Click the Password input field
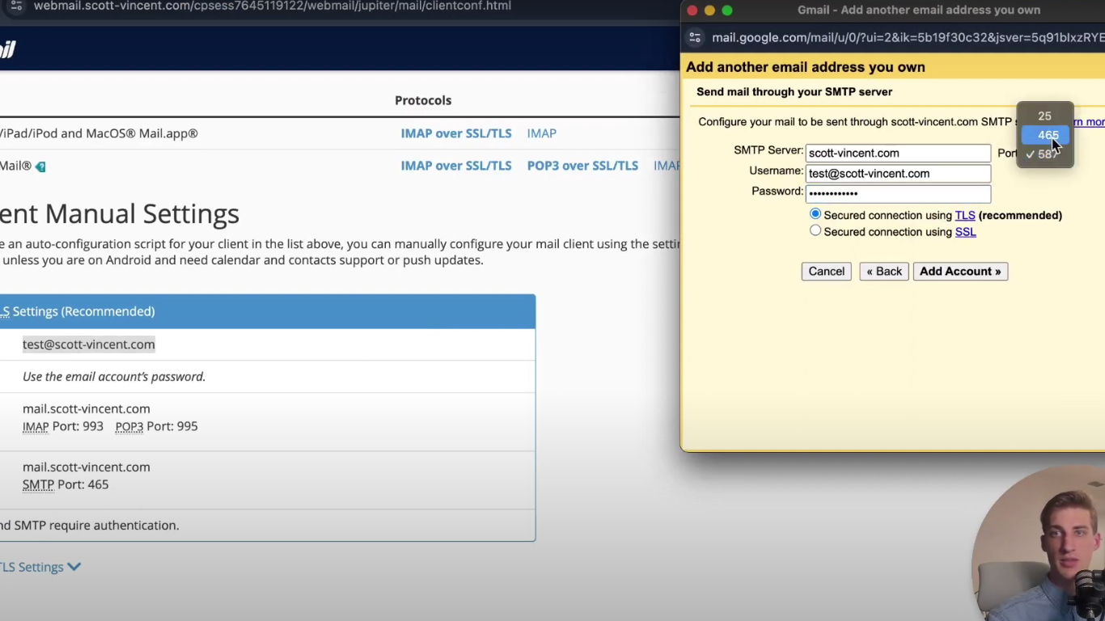1105x621 pixels. click(x=898, y=193)
